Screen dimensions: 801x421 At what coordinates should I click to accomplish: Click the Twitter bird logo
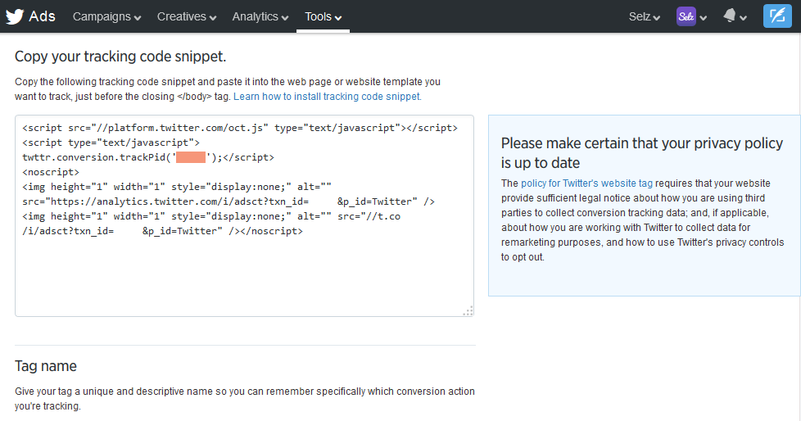(x=15, y=16)
